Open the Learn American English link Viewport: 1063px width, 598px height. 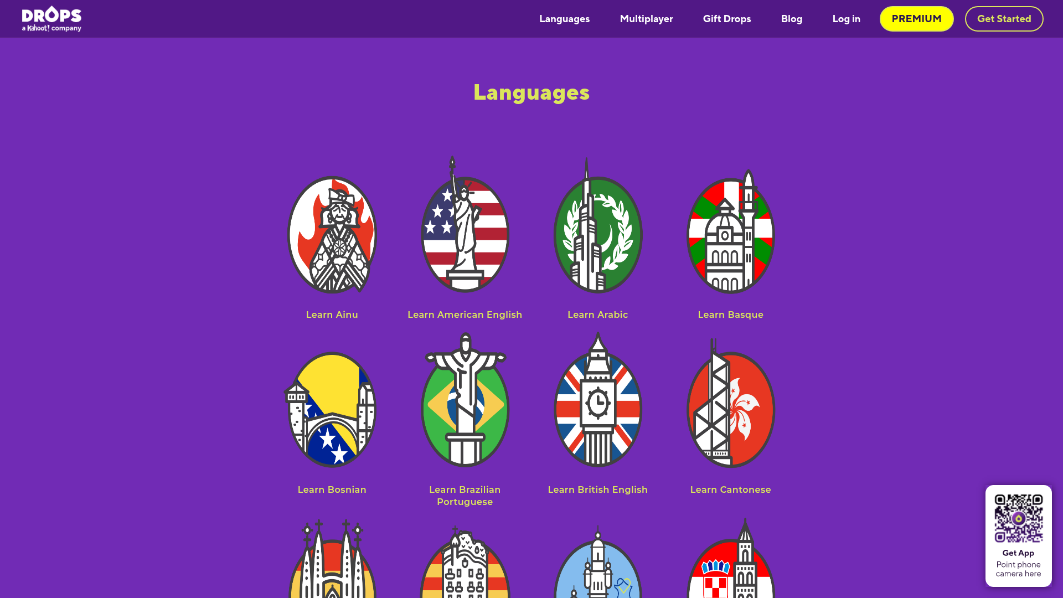465,315
